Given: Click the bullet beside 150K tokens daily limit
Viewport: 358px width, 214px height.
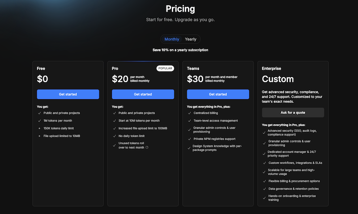Looking at the screenshot, I should point(39,128).
